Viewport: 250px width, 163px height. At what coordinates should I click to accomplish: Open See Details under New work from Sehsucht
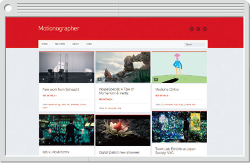(50, 96)
